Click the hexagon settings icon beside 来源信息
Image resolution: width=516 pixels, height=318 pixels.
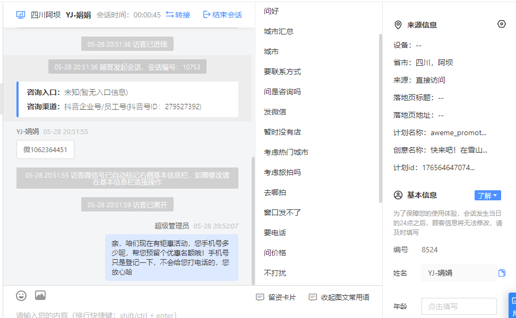pos(502,24)
